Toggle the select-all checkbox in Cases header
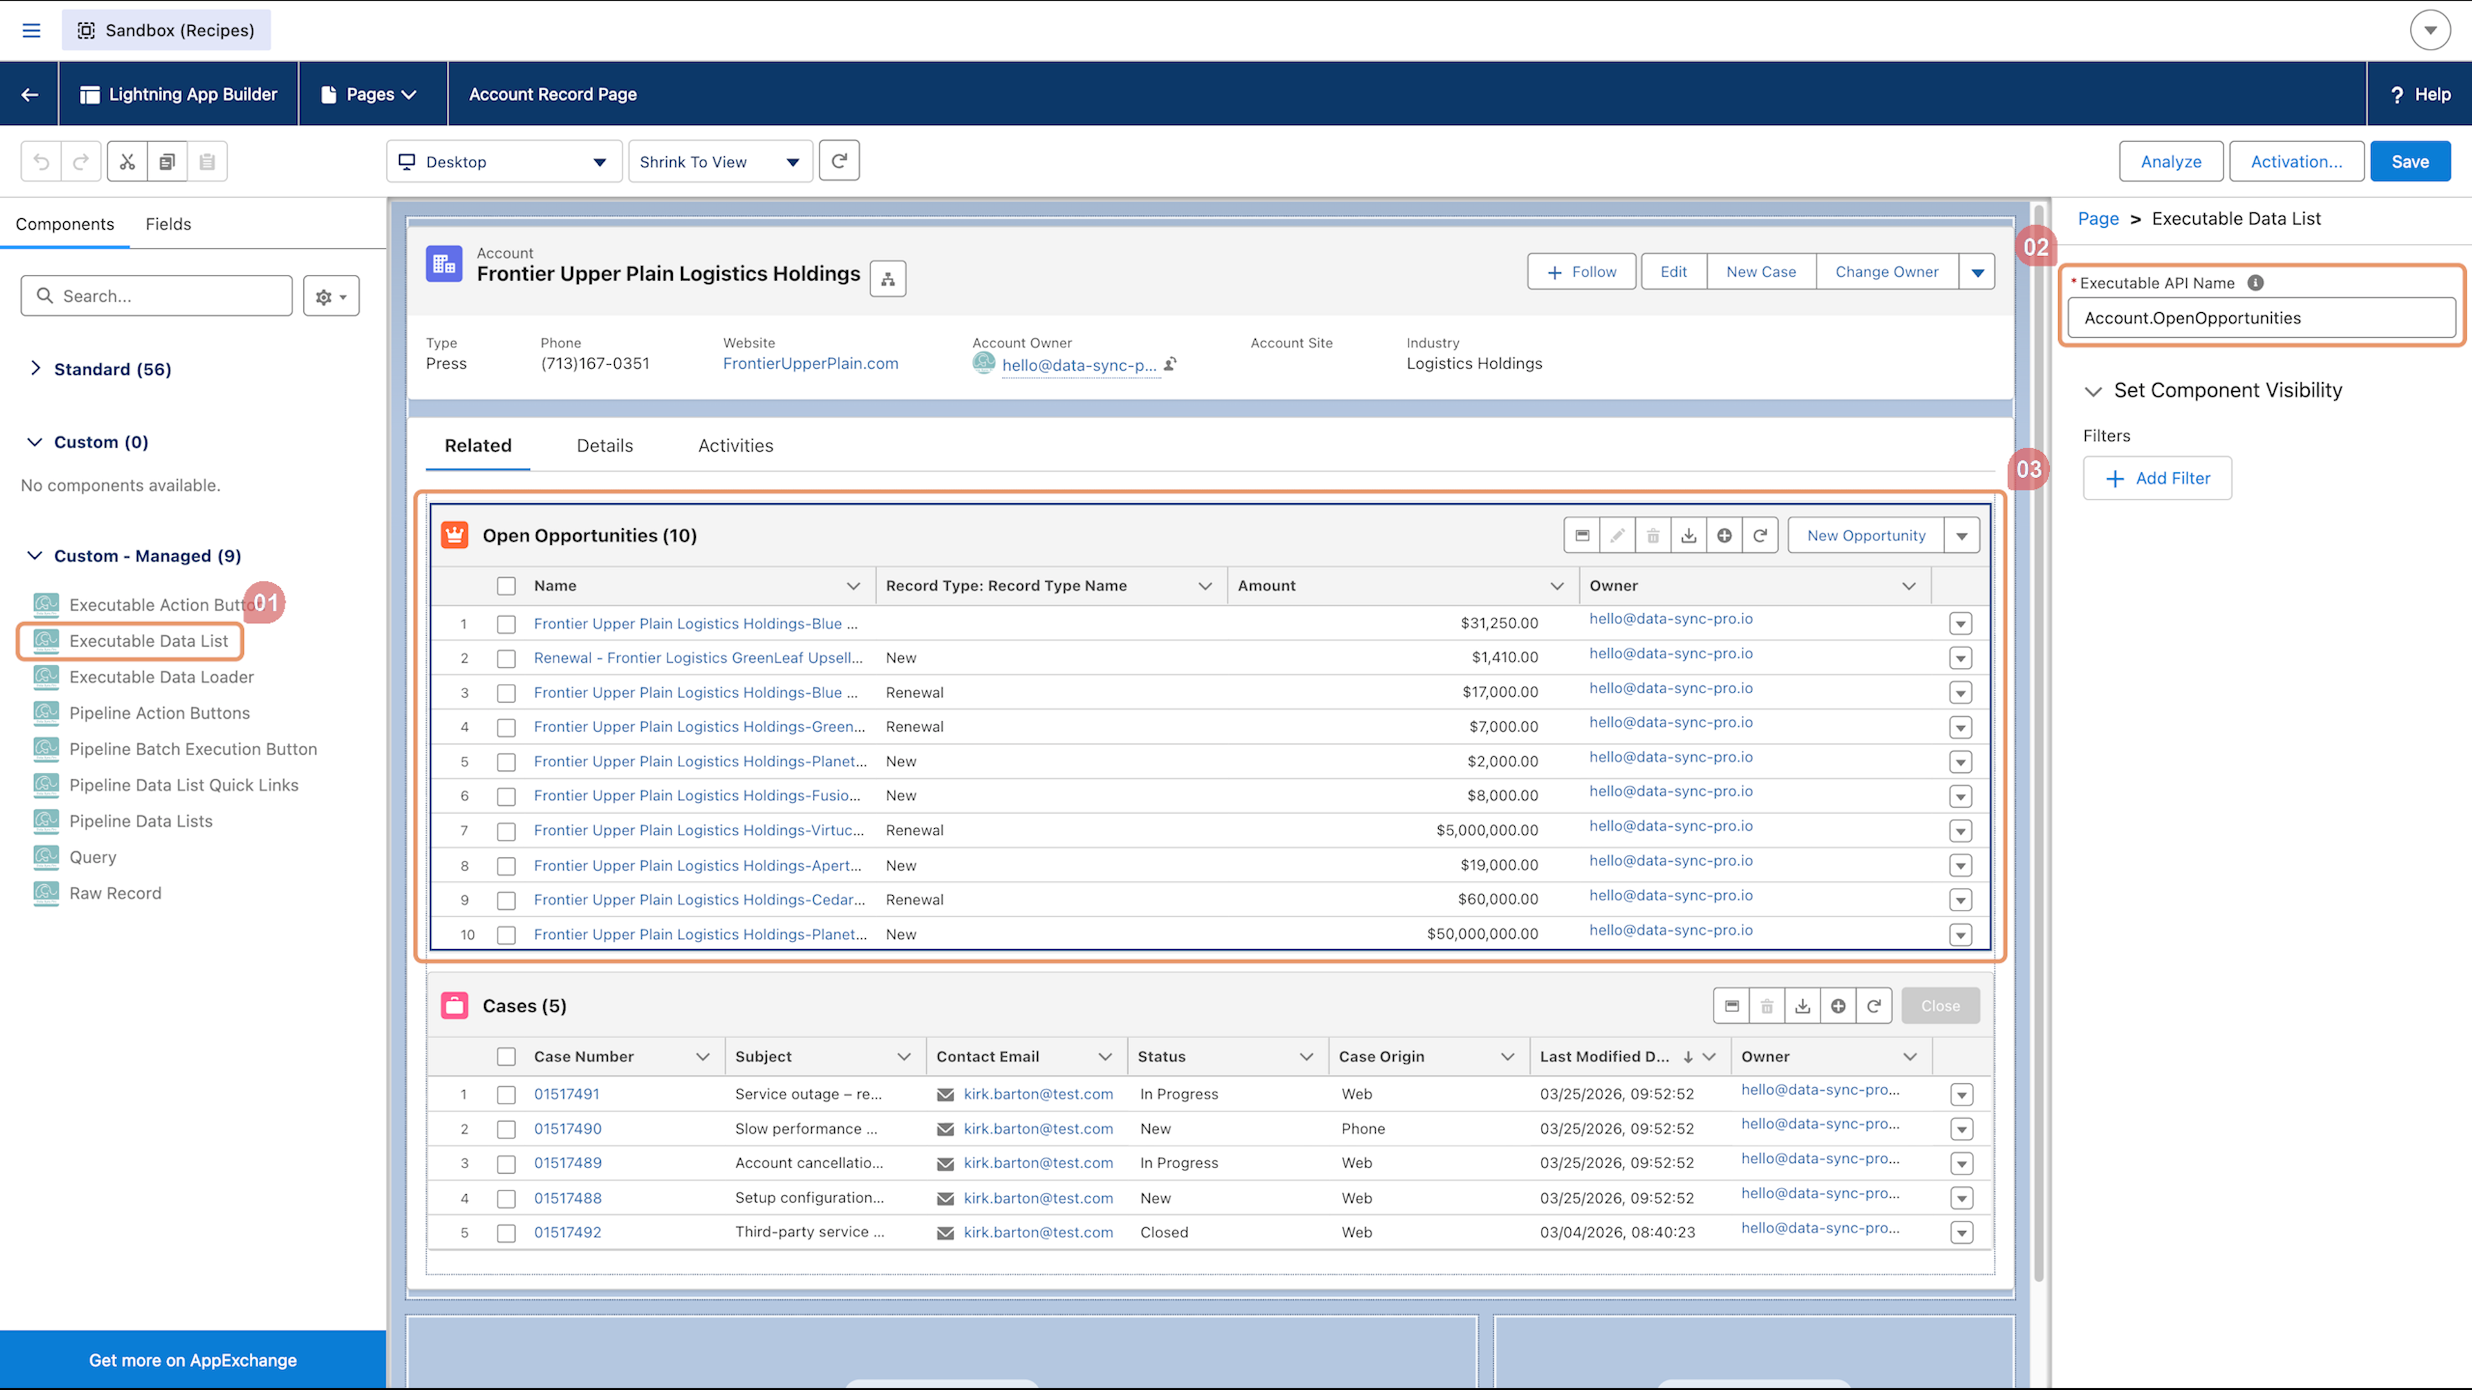The width and height of the screenshot is (2472, 1390). pos(506,1057)
